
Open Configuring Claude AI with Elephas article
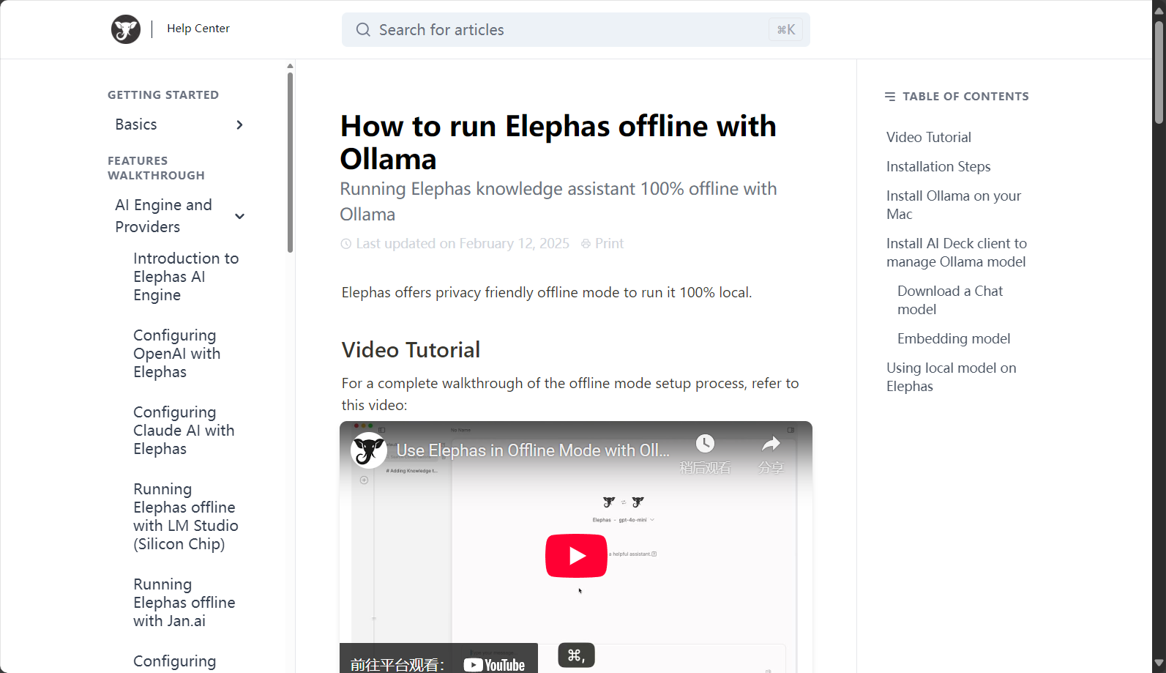(184, 431)
